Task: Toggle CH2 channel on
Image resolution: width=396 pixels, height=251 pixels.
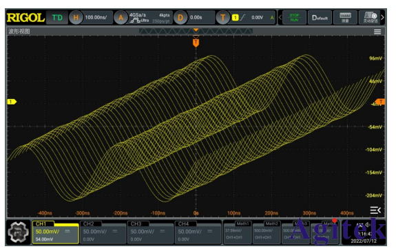Action: 103,232
